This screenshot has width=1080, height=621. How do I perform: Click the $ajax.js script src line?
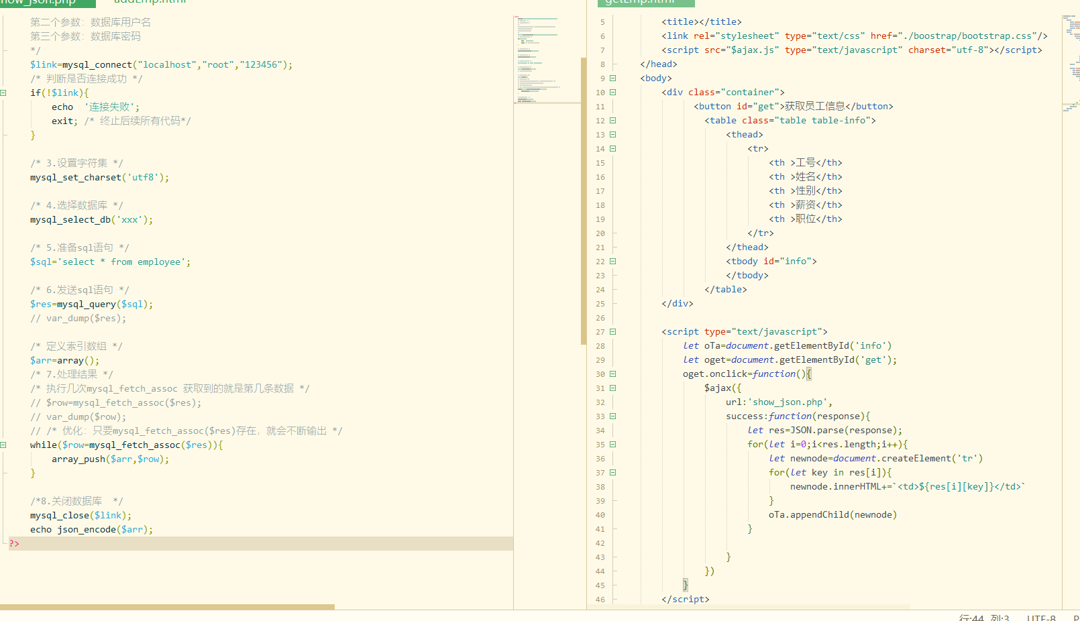pos(852,50)
